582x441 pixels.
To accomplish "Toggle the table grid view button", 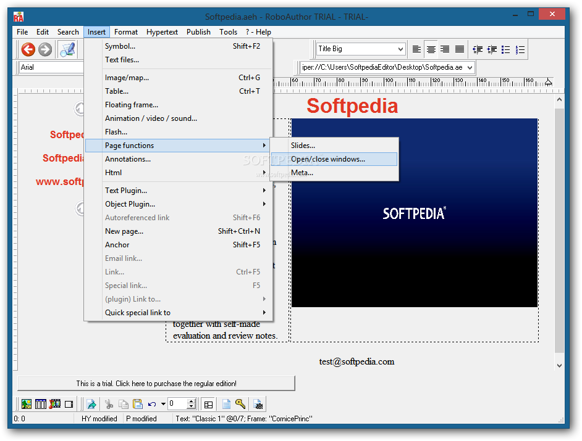I will pos(209,405).
